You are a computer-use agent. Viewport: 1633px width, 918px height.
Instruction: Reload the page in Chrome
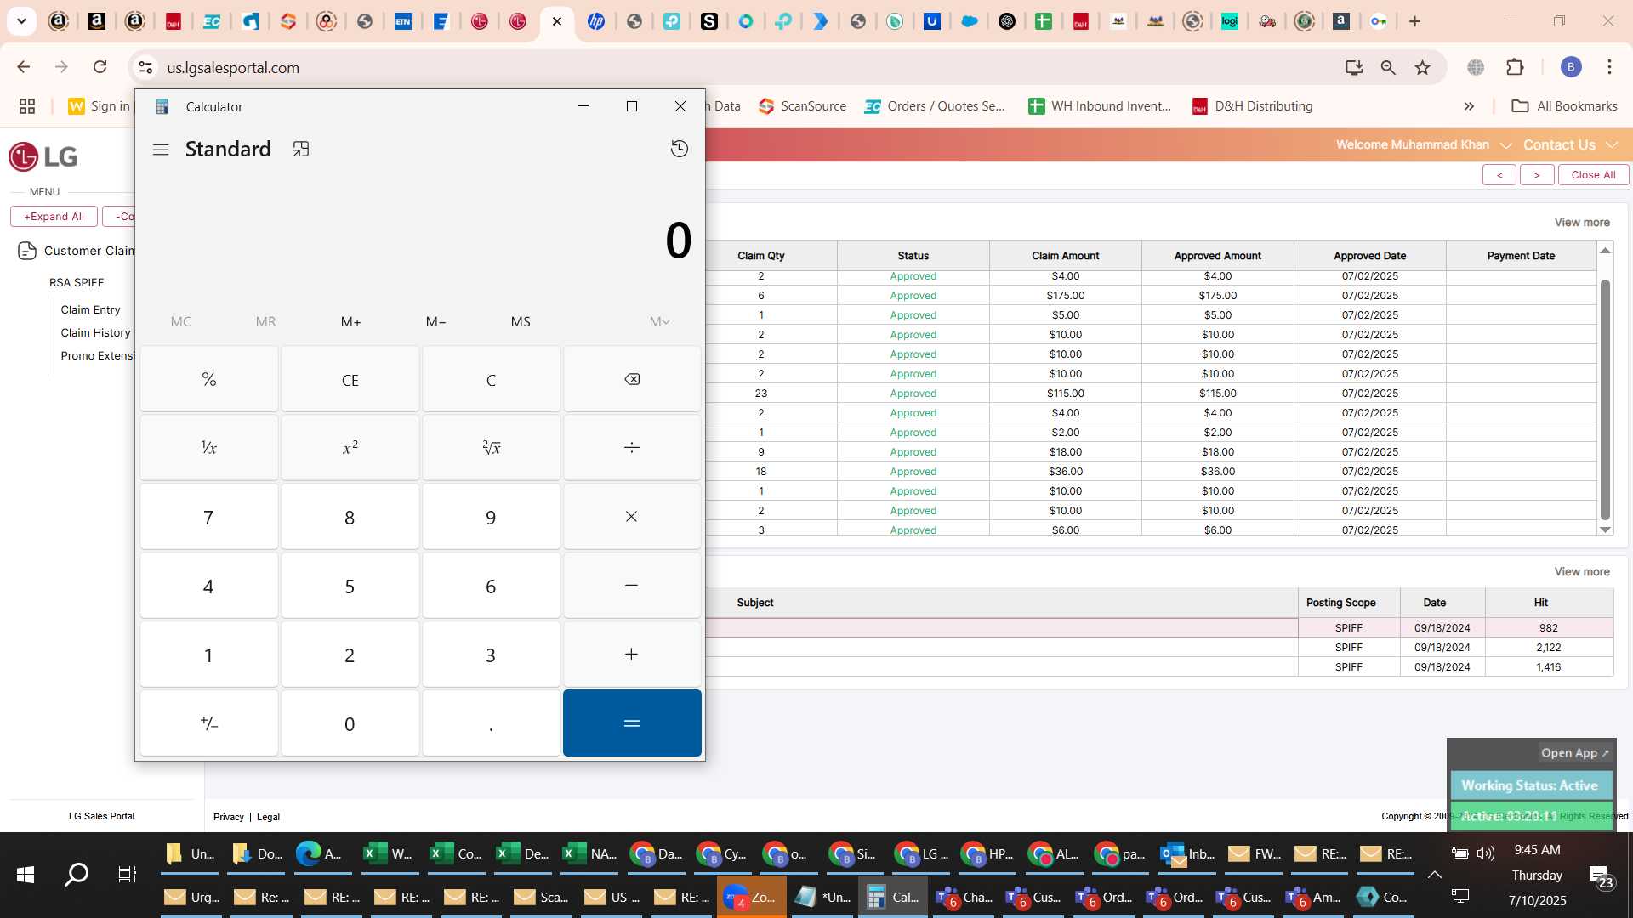click(100, 67)
